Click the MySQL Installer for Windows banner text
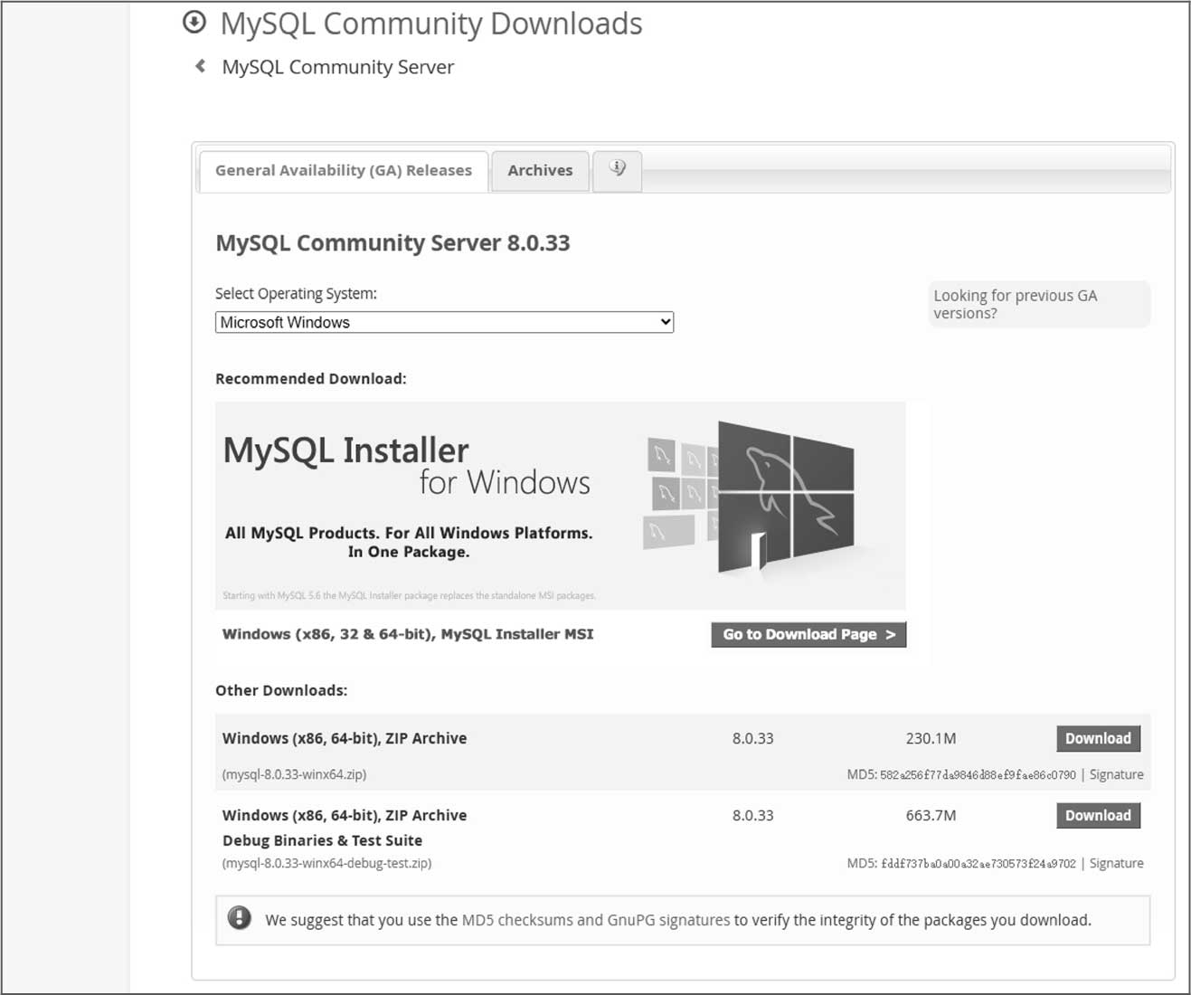 407,466
